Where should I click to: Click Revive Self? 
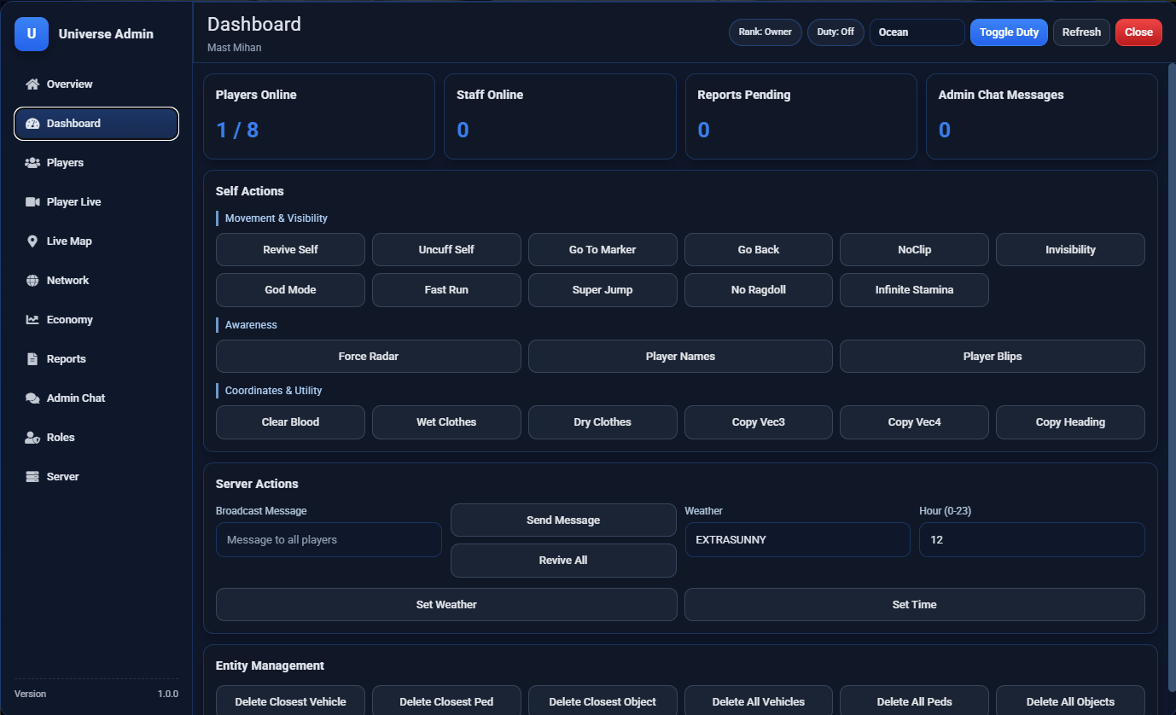pos(290,250)
